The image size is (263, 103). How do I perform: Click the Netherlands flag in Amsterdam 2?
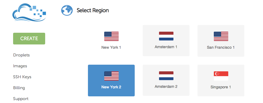[x=166, y=76]
